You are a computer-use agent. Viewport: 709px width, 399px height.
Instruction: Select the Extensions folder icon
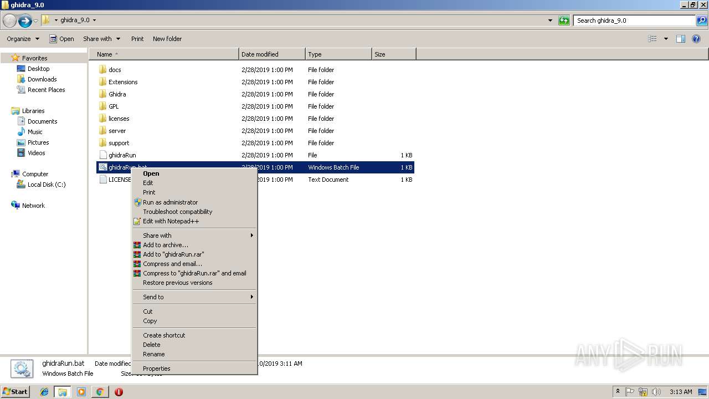tap(102, 82)
